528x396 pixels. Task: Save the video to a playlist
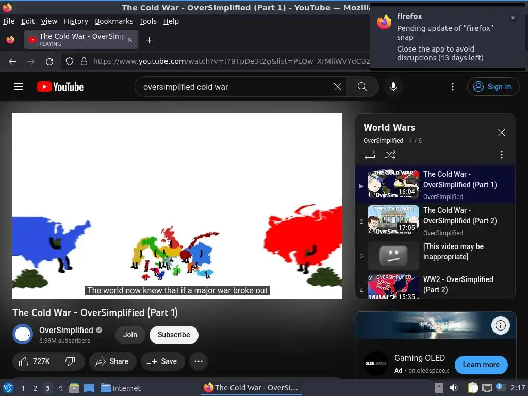pos(162,361)
